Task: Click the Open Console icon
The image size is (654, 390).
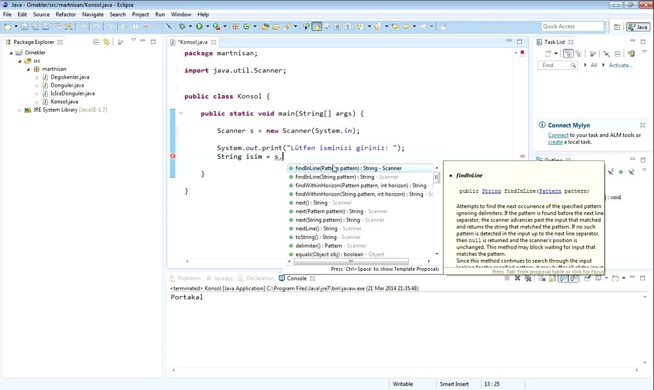Action: [x=615, y=278]
